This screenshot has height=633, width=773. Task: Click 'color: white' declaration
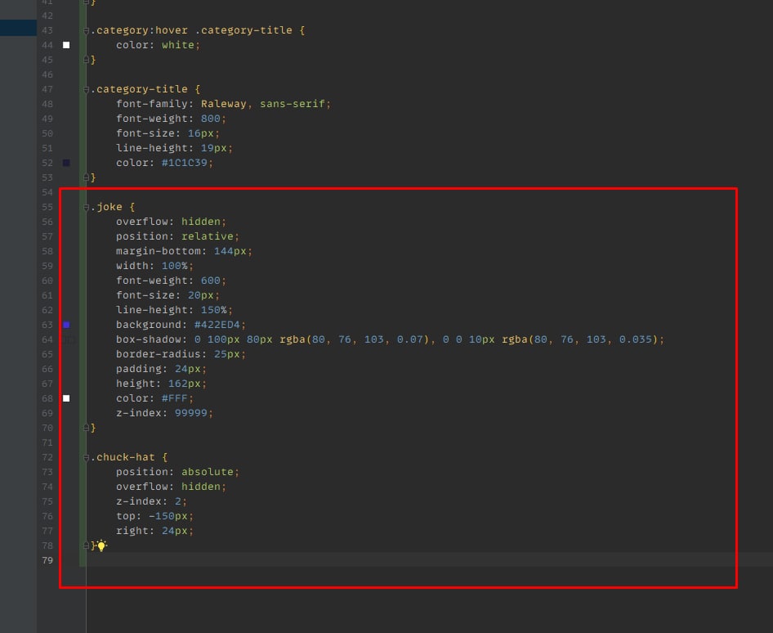[x=158, y=45]
